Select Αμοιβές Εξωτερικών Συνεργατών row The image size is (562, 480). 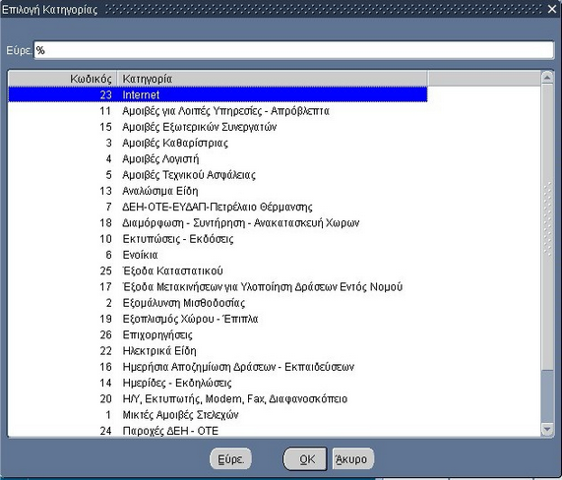218,127
